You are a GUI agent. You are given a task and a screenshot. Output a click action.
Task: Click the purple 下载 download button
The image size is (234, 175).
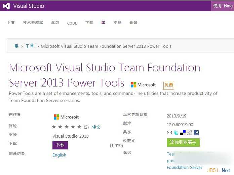coord(60,145)
